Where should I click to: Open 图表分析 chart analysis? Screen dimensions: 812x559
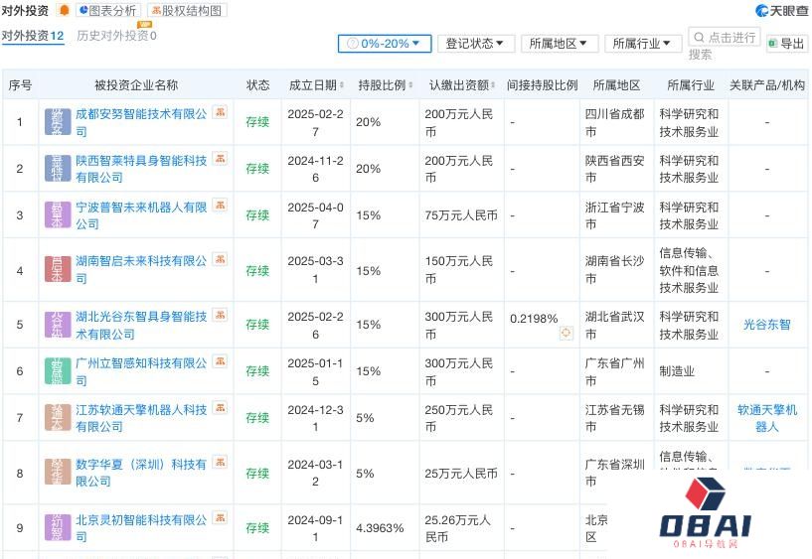click(108, 10)
